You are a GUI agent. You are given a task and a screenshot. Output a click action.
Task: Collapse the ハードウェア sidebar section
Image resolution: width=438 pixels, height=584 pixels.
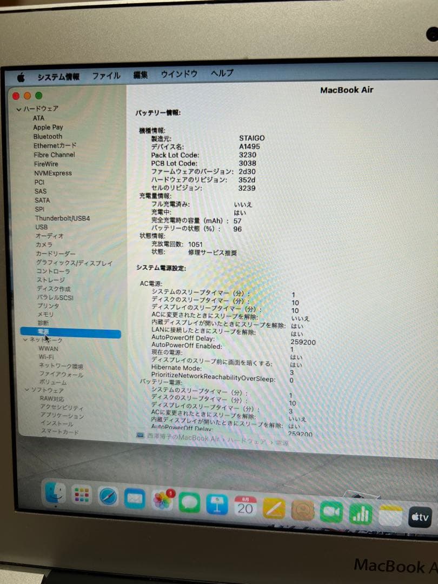(x=18, y=108)
